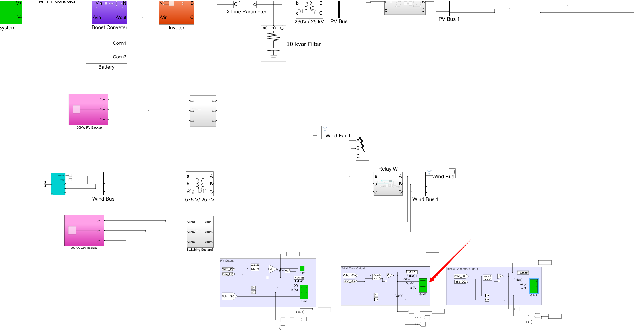Open the Grid1 scope block

pos(423,285)
